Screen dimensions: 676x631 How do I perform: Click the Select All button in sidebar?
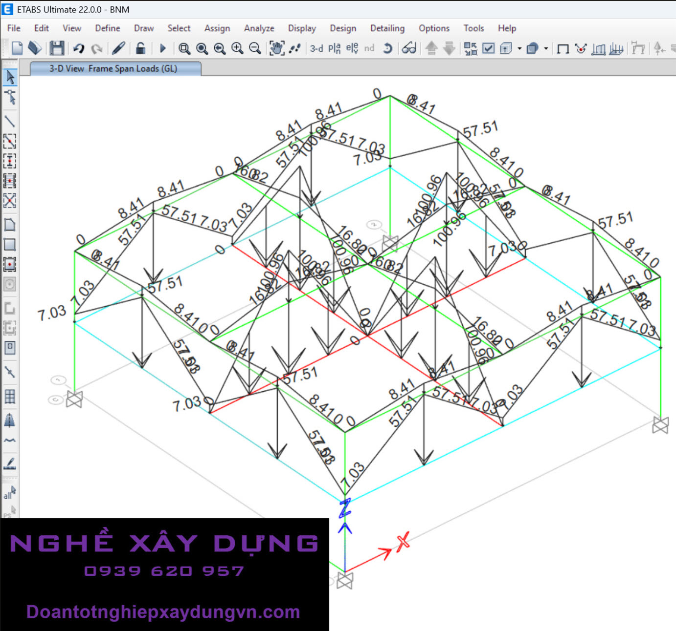[x=9, y=492]
